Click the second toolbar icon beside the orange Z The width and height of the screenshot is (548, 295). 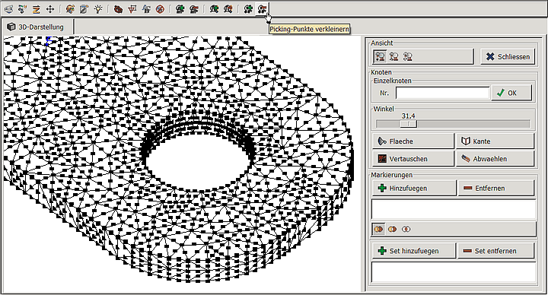(x=22, y=9)
